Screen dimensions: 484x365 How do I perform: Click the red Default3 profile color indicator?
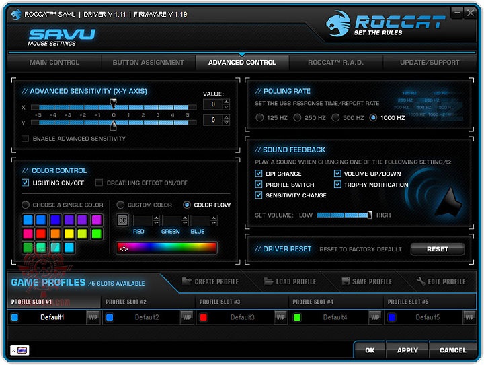coord(204,317)
